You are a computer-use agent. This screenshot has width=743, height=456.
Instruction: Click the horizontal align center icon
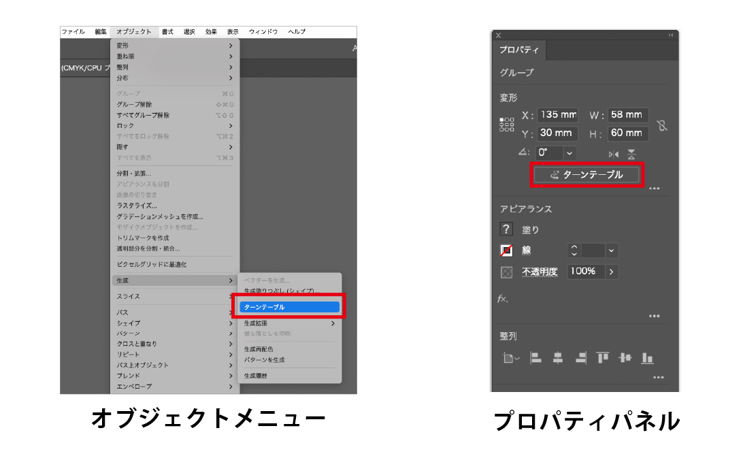[558, 357]
